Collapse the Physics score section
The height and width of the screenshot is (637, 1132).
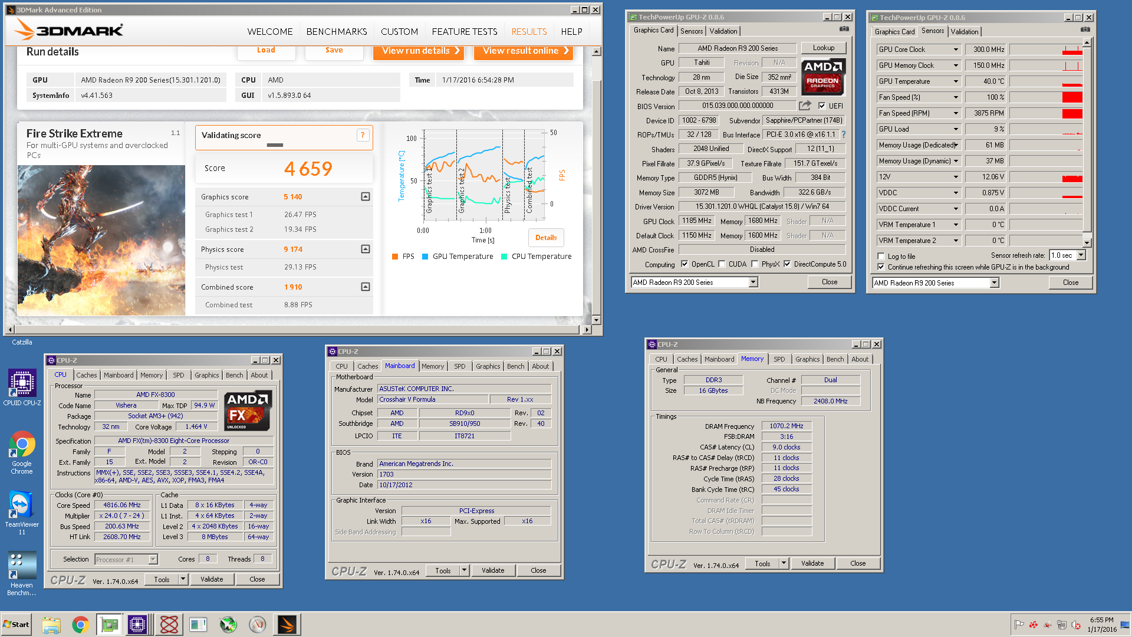[366, 249]
